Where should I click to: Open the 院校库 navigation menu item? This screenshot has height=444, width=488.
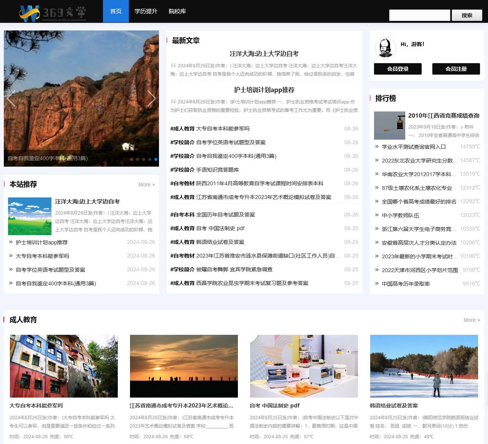tap(177, 11)
